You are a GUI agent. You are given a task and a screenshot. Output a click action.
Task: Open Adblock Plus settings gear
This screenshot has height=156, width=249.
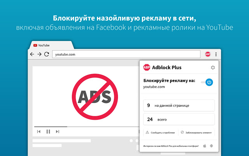(x=213, y=67)
